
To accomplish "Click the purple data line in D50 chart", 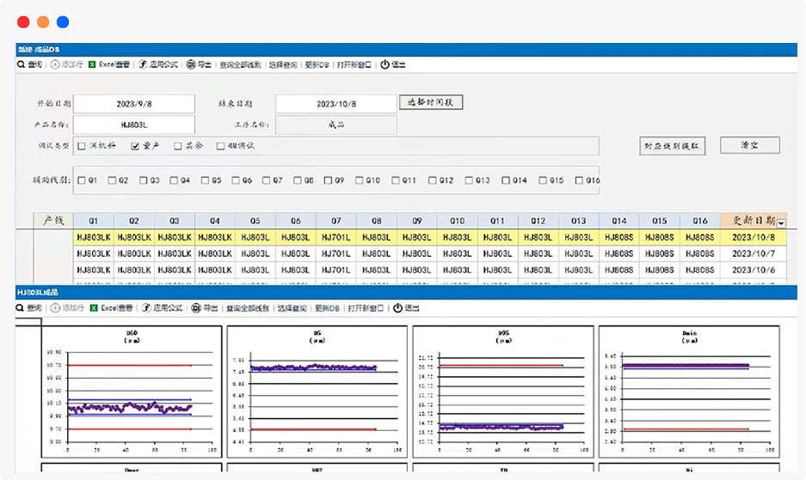I will tap(129, 407).
